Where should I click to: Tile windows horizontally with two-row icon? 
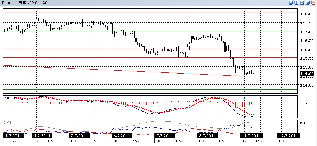[x=302, y=2]
